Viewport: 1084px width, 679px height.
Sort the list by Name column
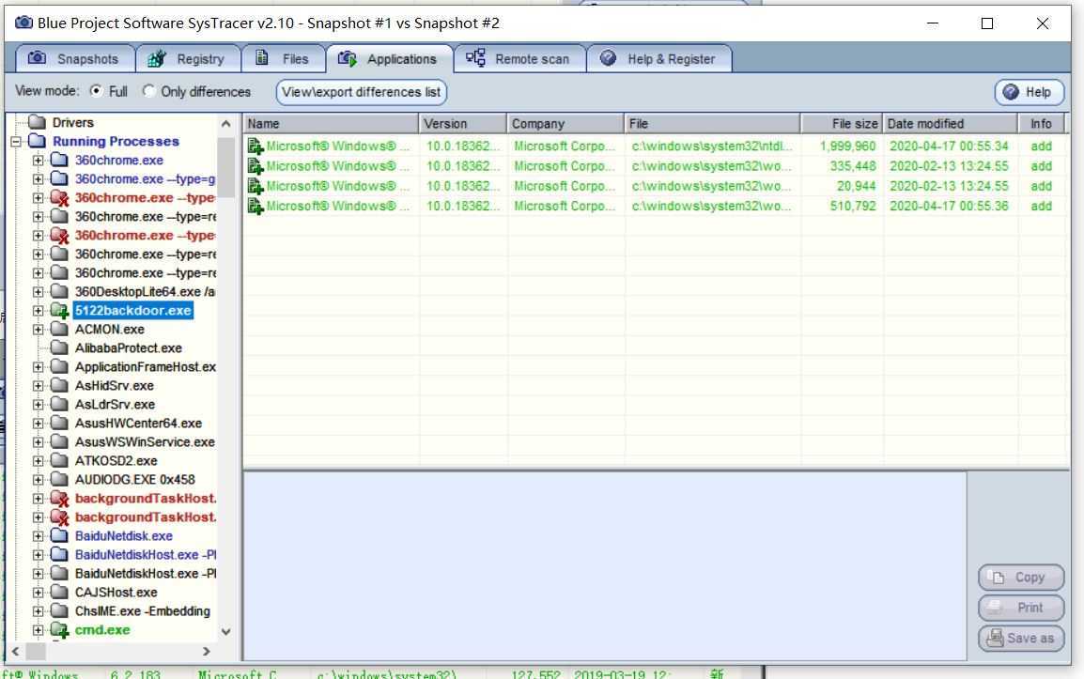(x=331, y=124)
